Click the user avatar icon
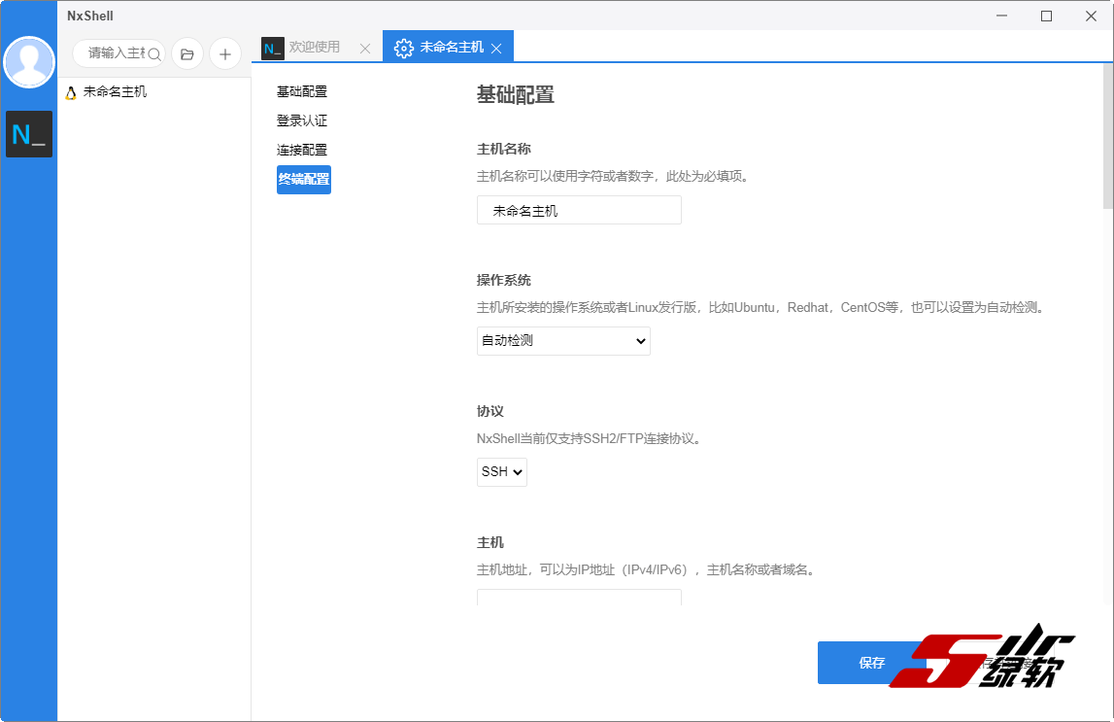Viewport: 1114px width, 722px height. (29, 62)
